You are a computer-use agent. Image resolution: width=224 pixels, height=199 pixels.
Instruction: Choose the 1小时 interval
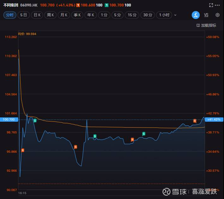(x=164, y=15)
